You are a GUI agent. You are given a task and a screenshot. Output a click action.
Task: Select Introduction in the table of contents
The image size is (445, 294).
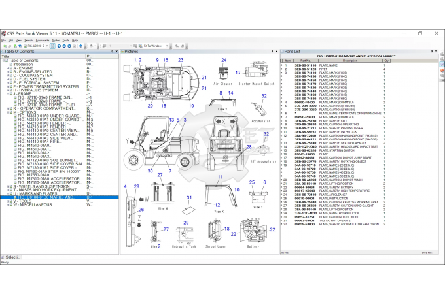(x=23, y=64)
